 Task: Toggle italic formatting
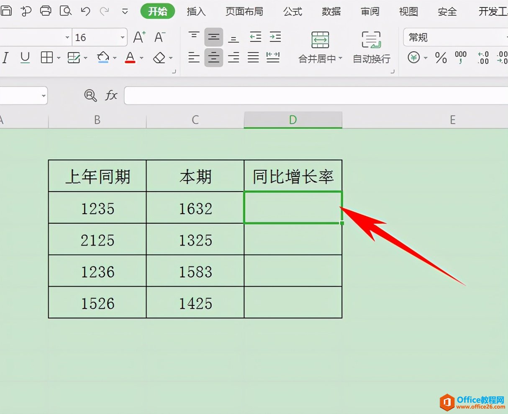pos(5,57)
